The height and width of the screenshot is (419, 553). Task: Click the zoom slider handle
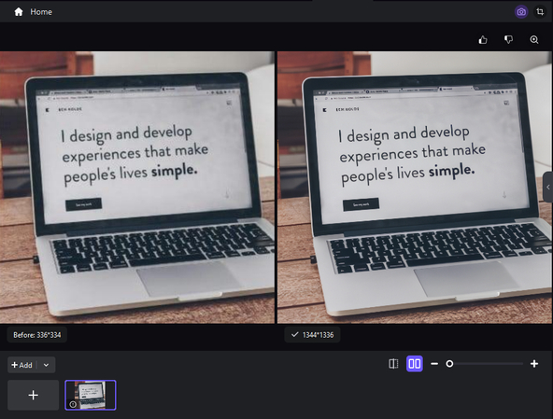click(449, 364)
